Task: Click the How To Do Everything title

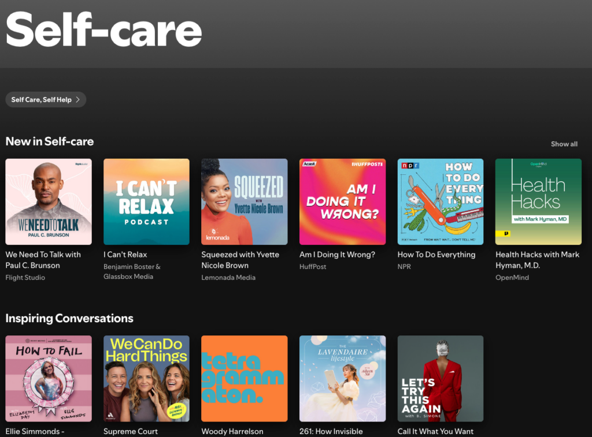Action: [x=436, y=255]
